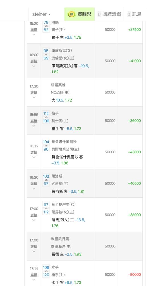This screenshot has height=286, width=147.
Task: Select the 羅德 主 -2.5, 1.93 pick text
Action: click(66, 254)
